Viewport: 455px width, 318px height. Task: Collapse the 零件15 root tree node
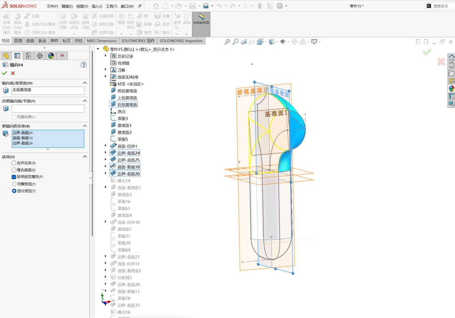pyautogui.click(x=98, y=49)
